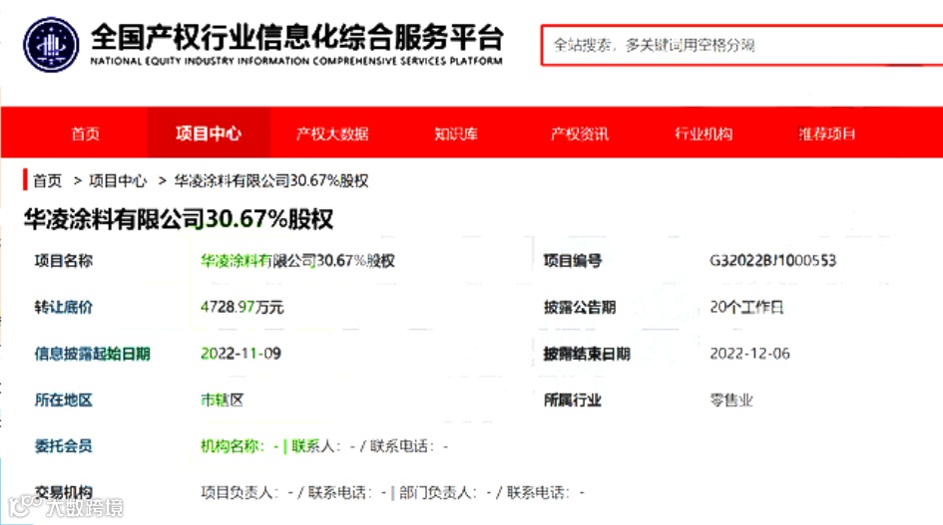The height and width of the screenshot is (525, 943).
Task: Click the end date 2022-12-06
Action: [x=750, y=354]
